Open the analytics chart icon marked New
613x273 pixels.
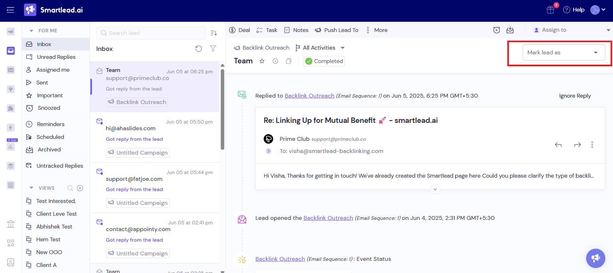(11, 147)
